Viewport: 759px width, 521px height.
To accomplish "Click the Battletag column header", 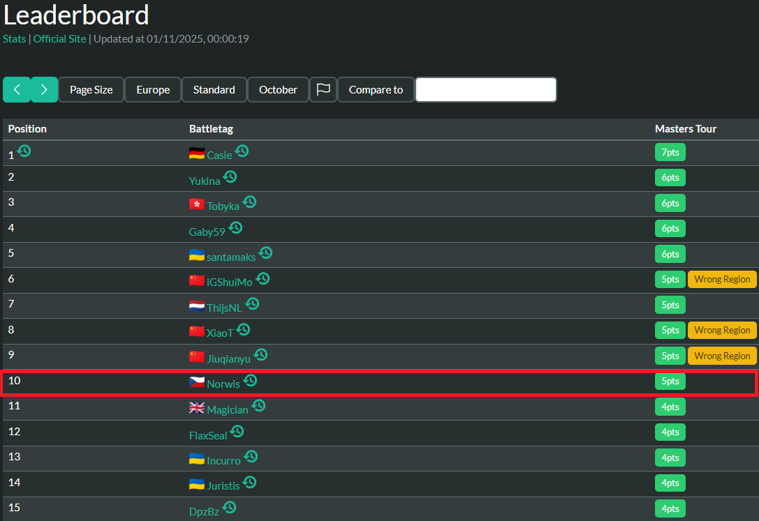I will pos(211,128).
